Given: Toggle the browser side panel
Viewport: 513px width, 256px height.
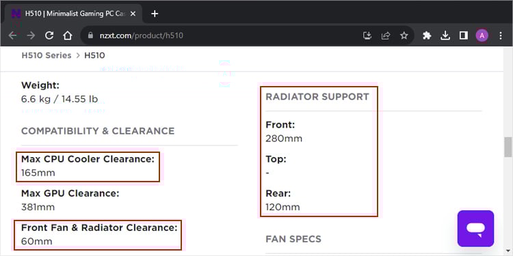Looking at the screenshot, I should 464,35.
